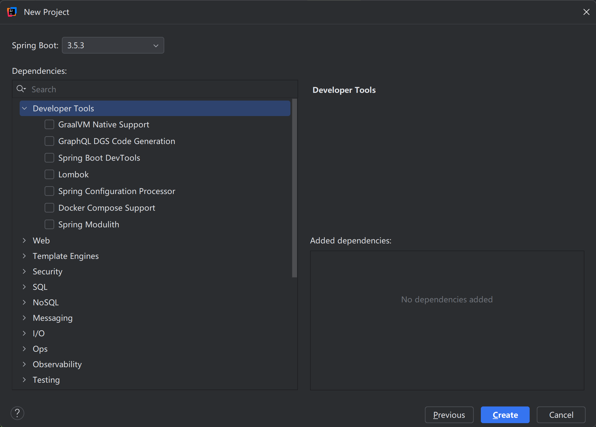Toggle Docker Compose Support checkbox

click(49, 208)
